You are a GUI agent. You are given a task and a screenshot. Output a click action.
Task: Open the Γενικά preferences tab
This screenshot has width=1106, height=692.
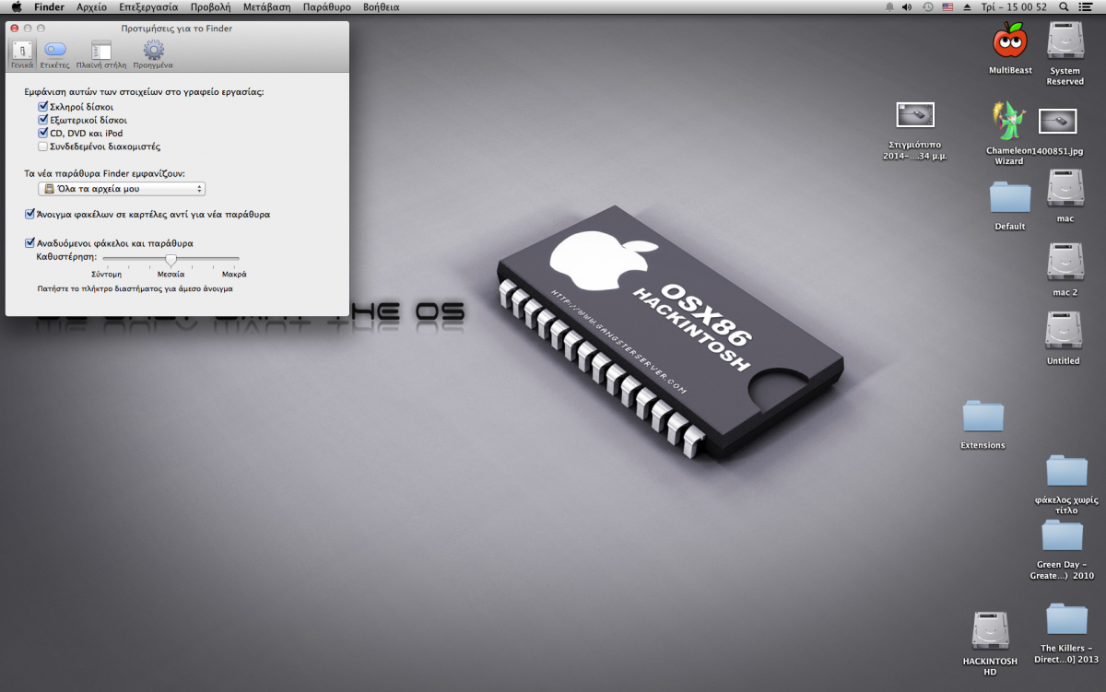click(22, 55)
